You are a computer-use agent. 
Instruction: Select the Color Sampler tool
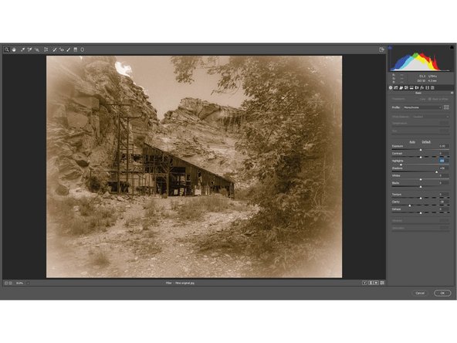tap(29, 49)
